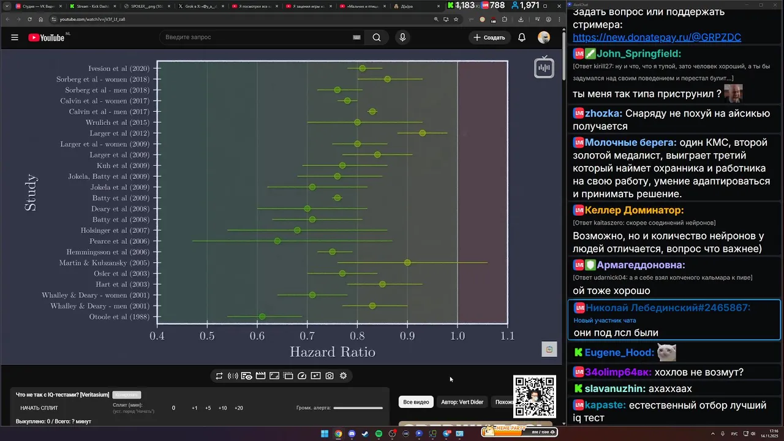Screen dimensions: 784x441
Task: Click НАЧАТЬ СПЛИТ button
Action: (x=39, y=408)
